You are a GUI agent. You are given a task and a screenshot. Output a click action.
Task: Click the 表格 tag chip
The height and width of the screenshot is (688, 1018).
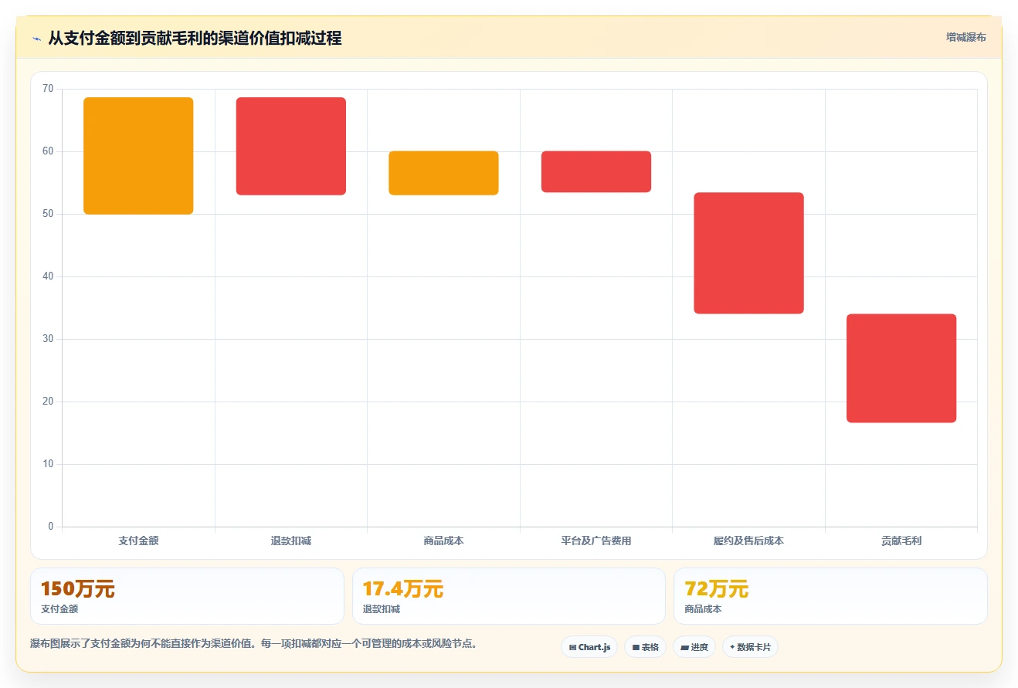pos(645,647)
